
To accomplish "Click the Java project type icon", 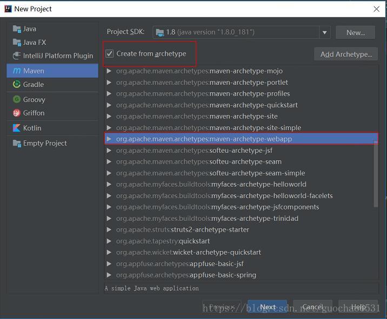I will click(17, 29).
